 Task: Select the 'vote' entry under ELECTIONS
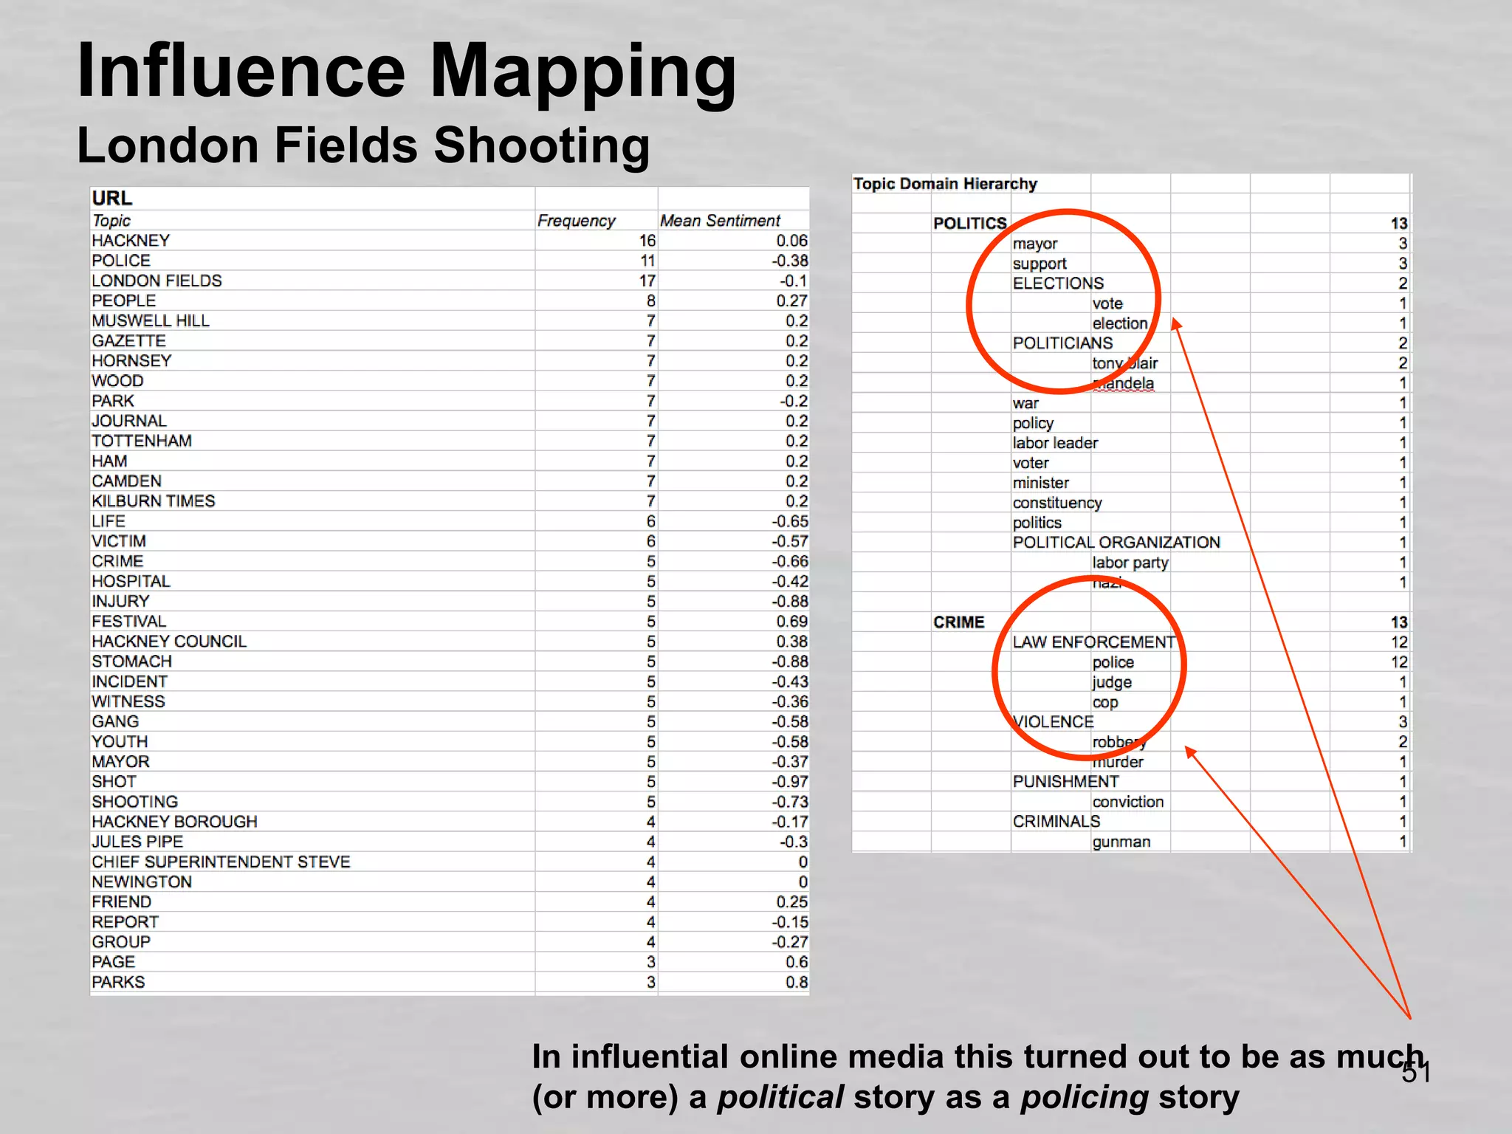[1107, 303]
